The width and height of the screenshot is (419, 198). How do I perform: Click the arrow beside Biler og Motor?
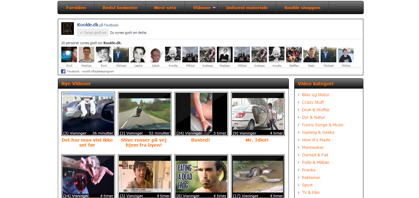pyautogui.click(x=299, y=95)
